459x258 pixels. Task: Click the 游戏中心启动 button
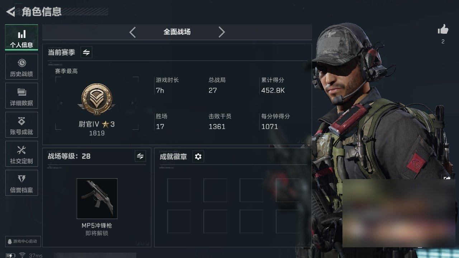coord(23,241)
